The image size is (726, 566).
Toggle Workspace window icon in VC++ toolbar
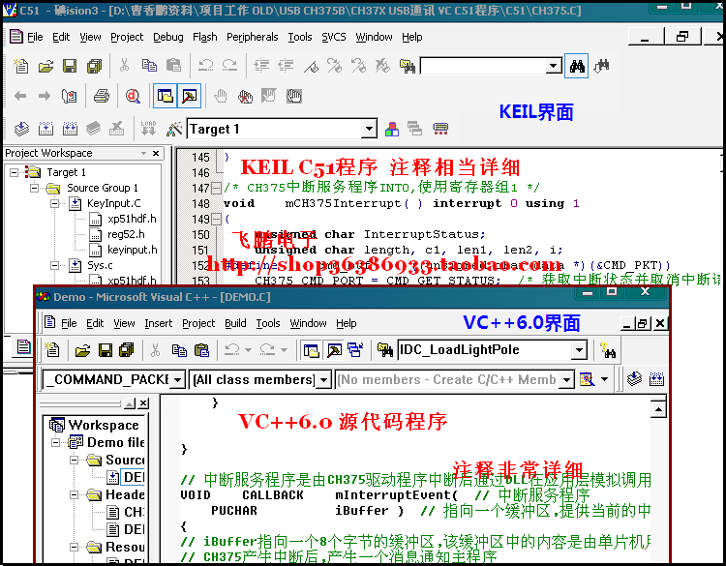point(311,350)
